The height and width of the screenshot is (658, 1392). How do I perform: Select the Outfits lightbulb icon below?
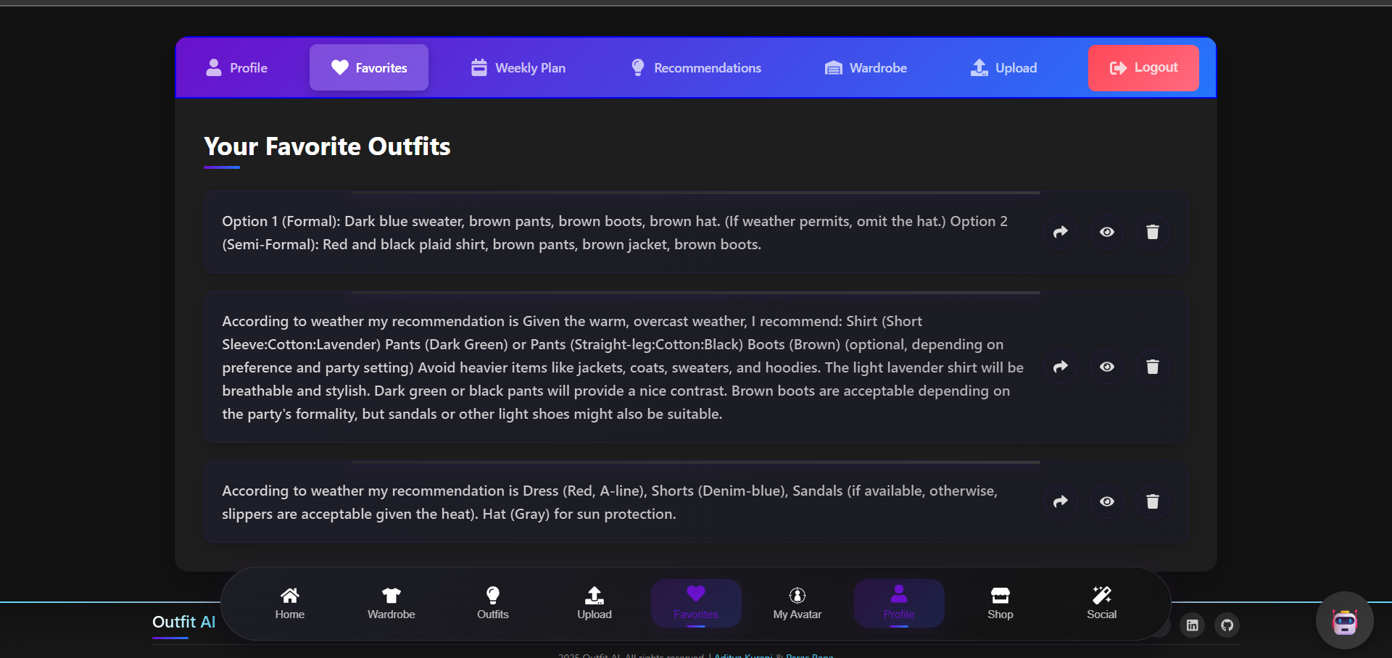492,603
